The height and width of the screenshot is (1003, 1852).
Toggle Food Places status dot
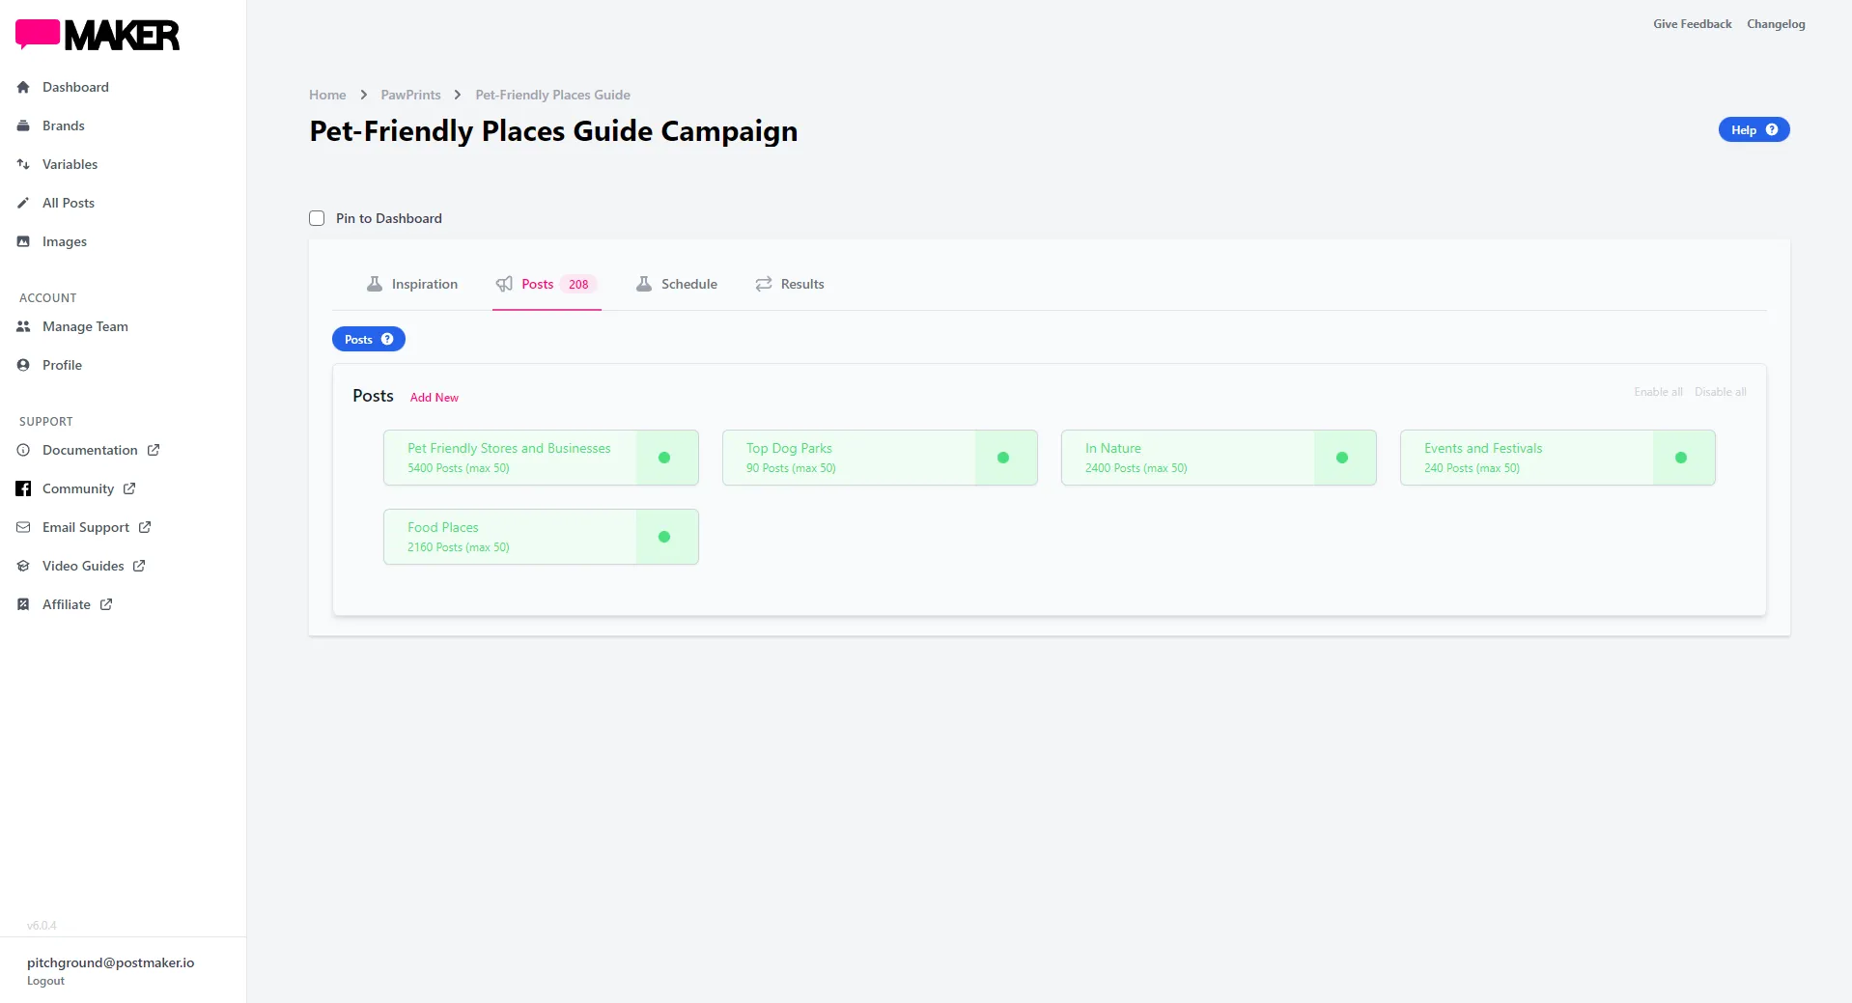pyautogui.click(x=664, y=537)
